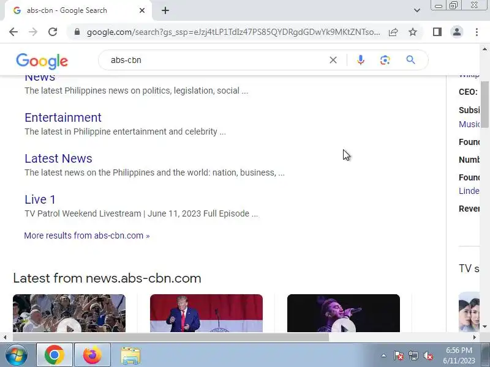Open the network status tray icon
Image resolution: width=490 pixels, height=367 pixels.
coord(413,355)
